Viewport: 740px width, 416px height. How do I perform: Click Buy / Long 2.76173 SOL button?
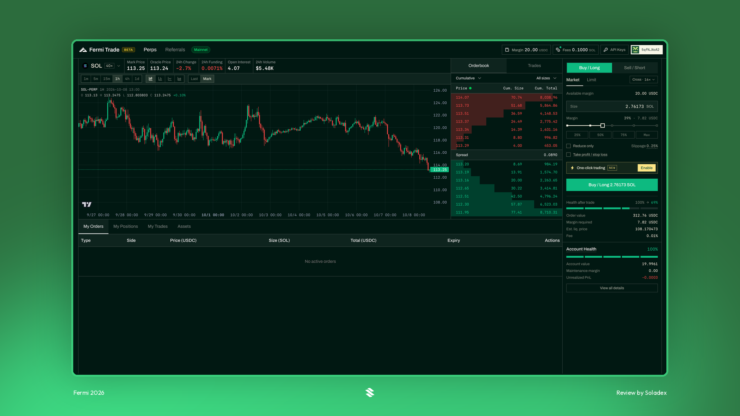click(x=612, y=185)
